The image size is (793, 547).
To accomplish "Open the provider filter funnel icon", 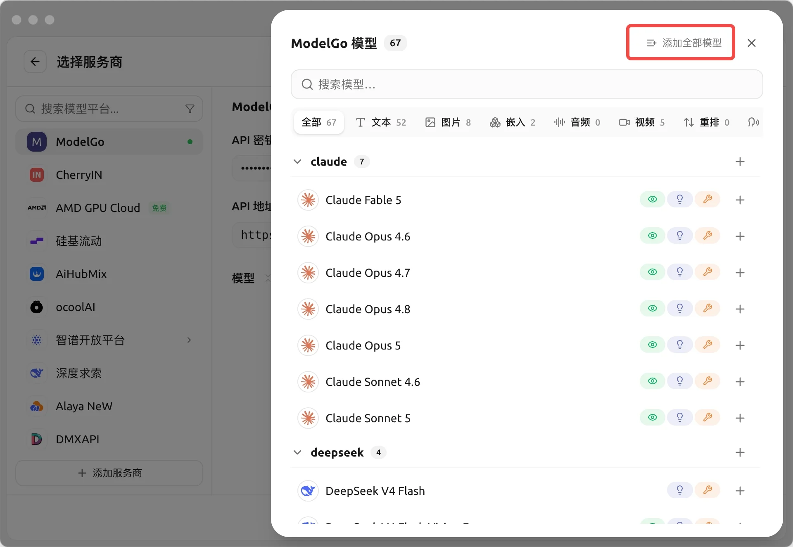I will (x=190, y=109).
